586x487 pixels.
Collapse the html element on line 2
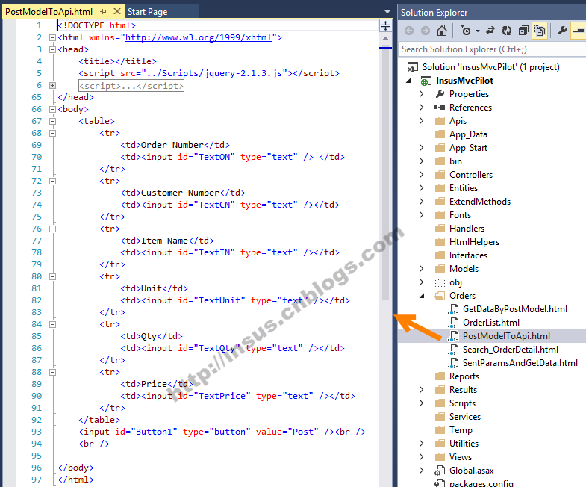coord(53,37)
